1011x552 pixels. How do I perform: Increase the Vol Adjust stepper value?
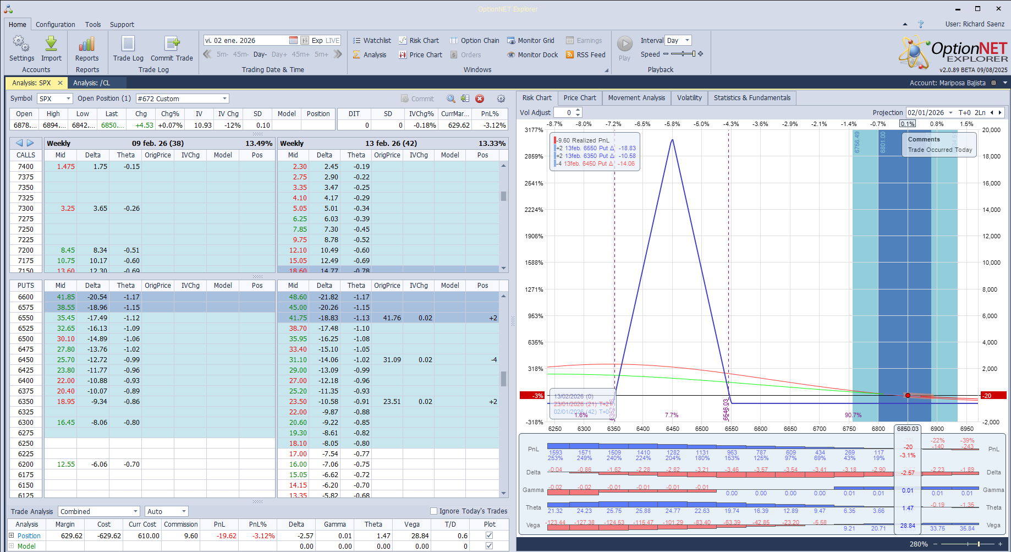(578, 110)
